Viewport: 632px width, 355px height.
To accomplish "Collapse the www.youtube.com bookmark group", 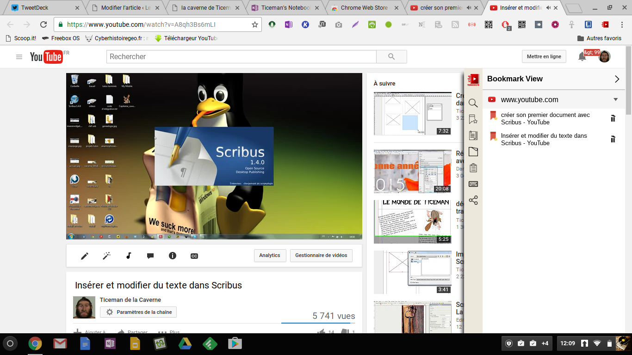I will (616, 99).
